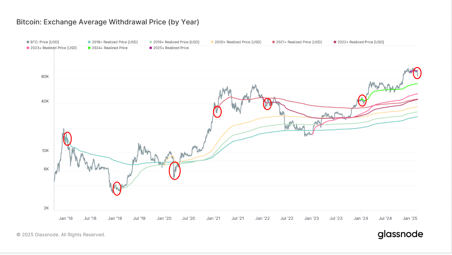
Task: Click the red circle near Jan '18 peak
Action: (x=67, y=139)
